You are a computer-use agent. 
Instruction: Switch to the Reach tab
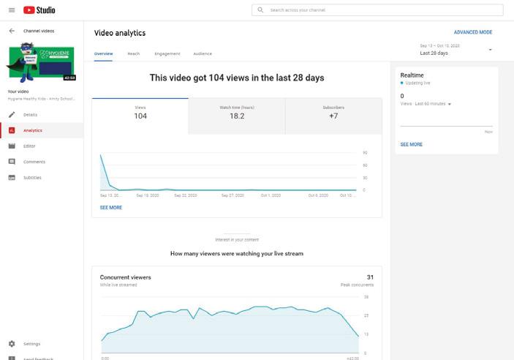point(133,53)
